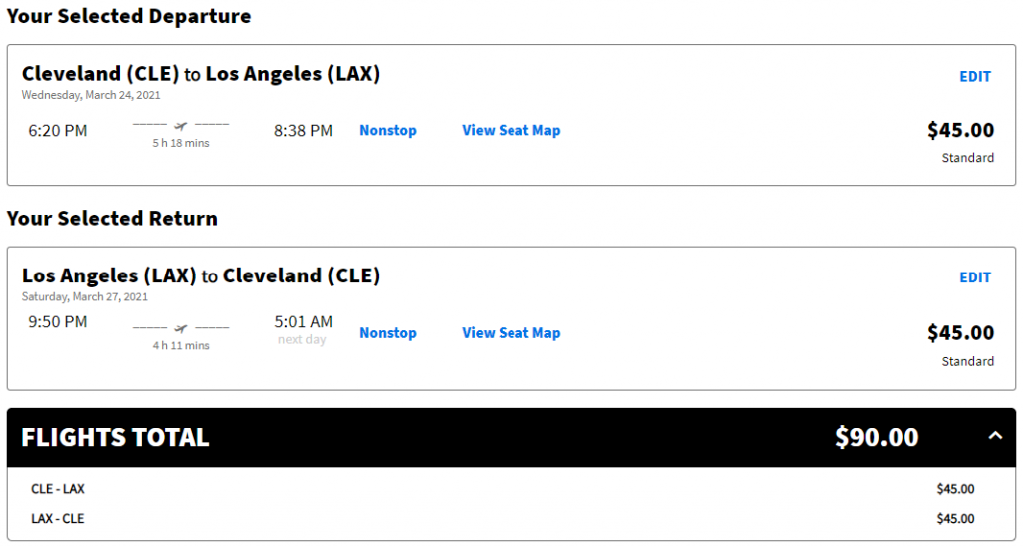Click the Your Selected Return heading
The width and height of the screenshot is (1023, 547).
[112, 218]
